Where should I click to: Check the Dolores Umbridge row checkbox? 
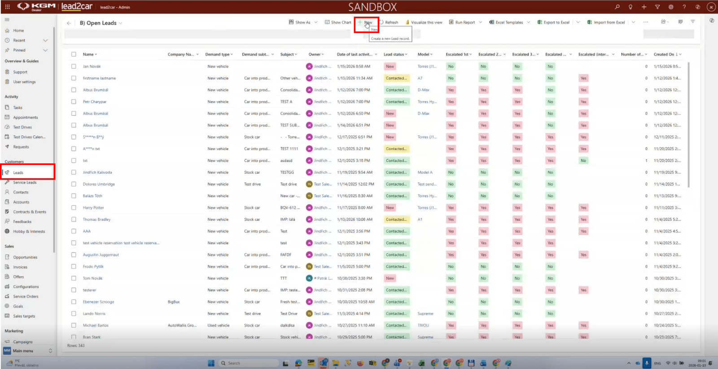[74, 184]
